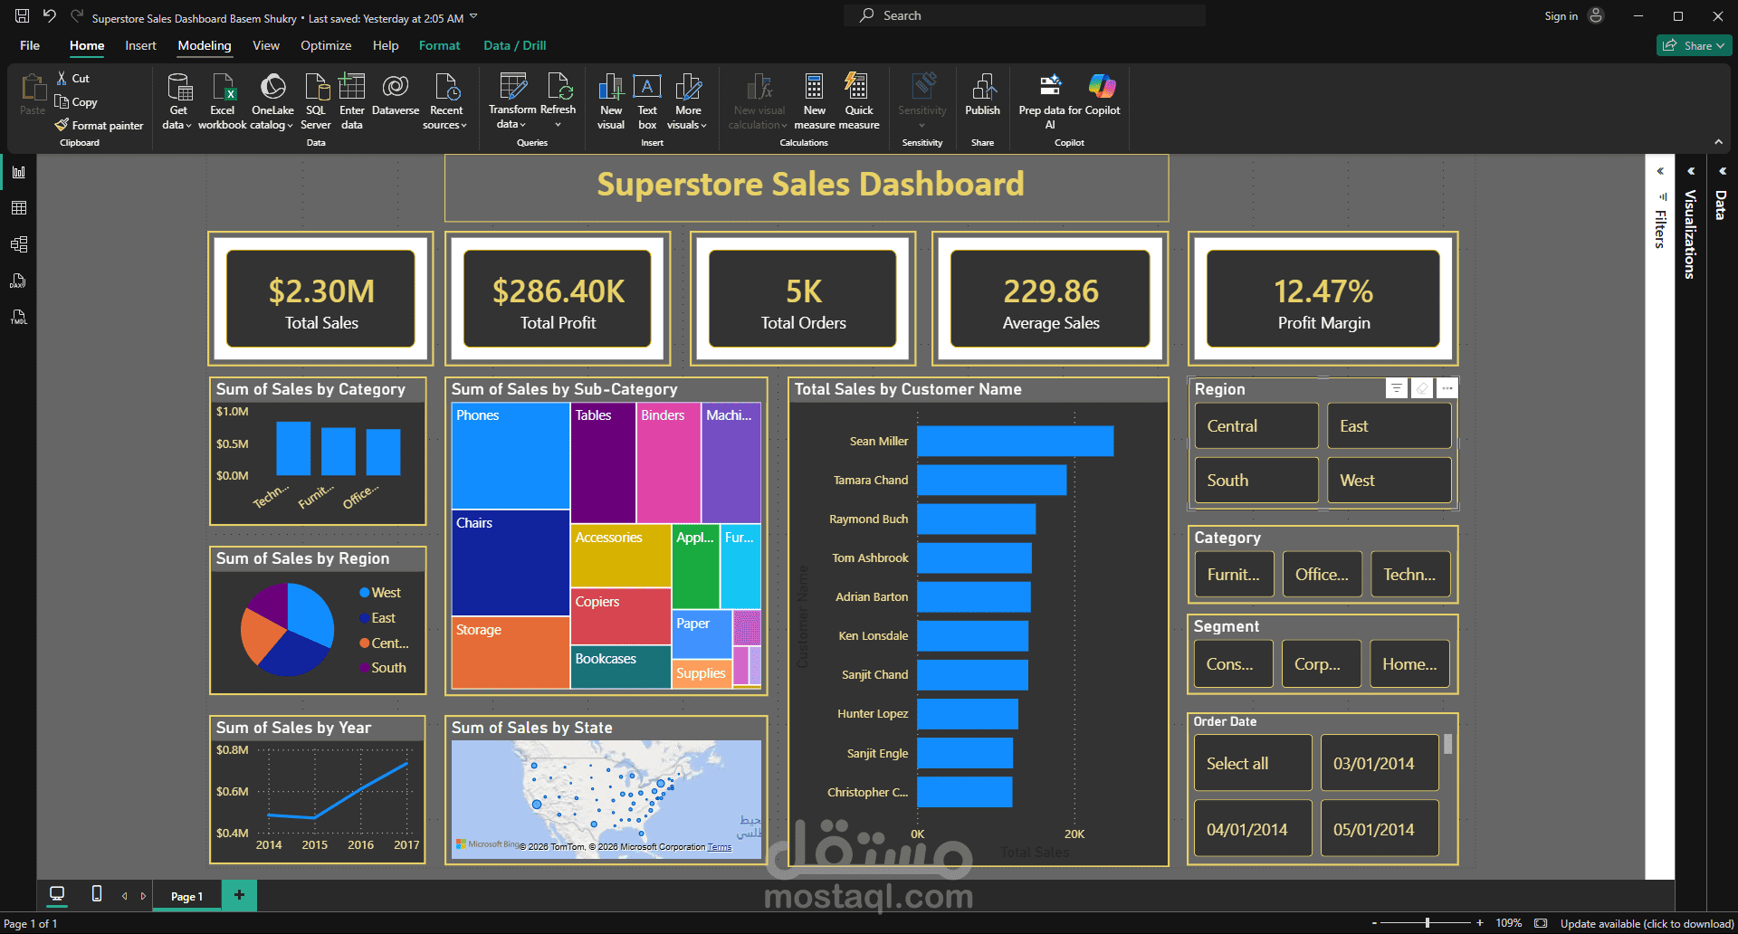Connect to Dataverse
Viewport: 1738px width, 934px height.
pos(396,95)
